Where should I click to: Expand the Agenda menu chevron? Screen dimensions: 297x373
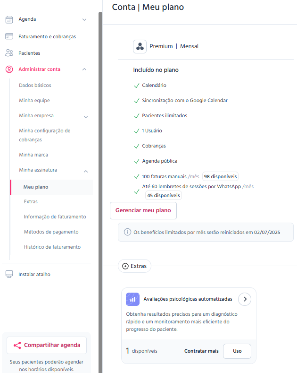coord(84,19)
